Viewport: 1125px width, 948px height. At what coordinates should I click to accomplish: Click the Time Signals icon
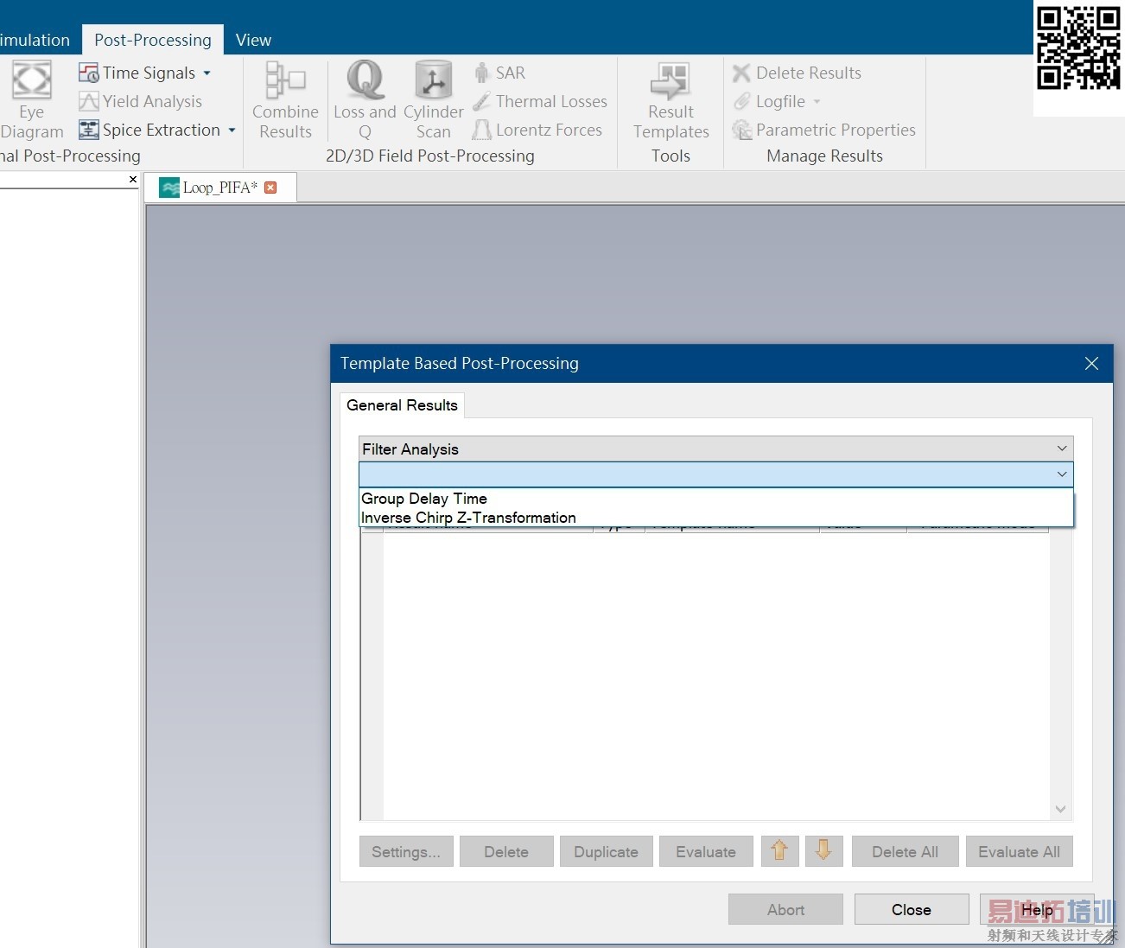click(x=89, y=73)
